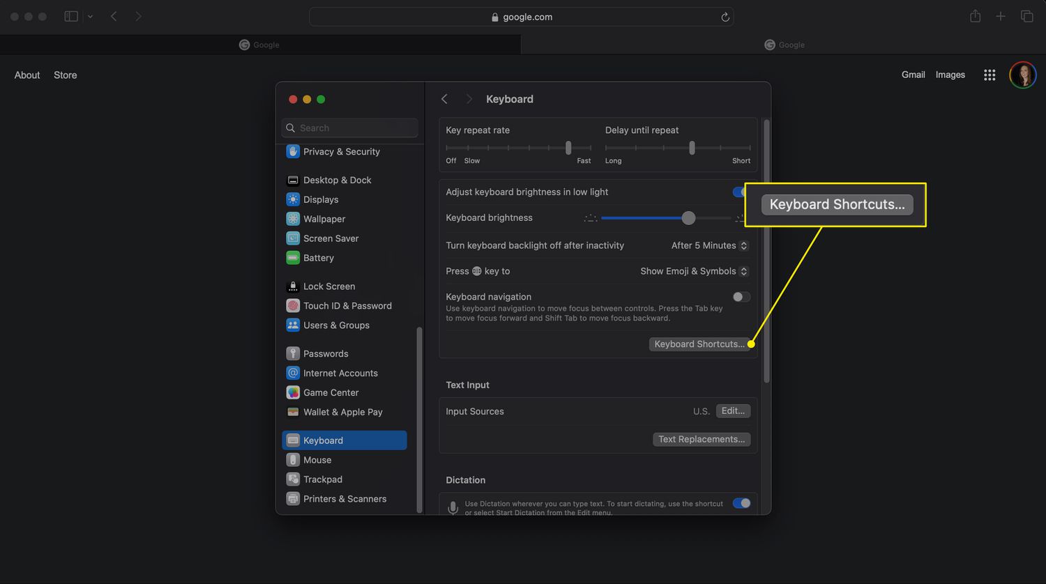Click the Game Center colorful icon
Screen dimensions: 1046x584
tap(293, 392)
